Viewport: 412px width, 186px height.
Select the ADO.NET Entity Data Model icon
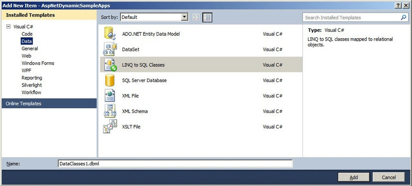tap(110, 33)
